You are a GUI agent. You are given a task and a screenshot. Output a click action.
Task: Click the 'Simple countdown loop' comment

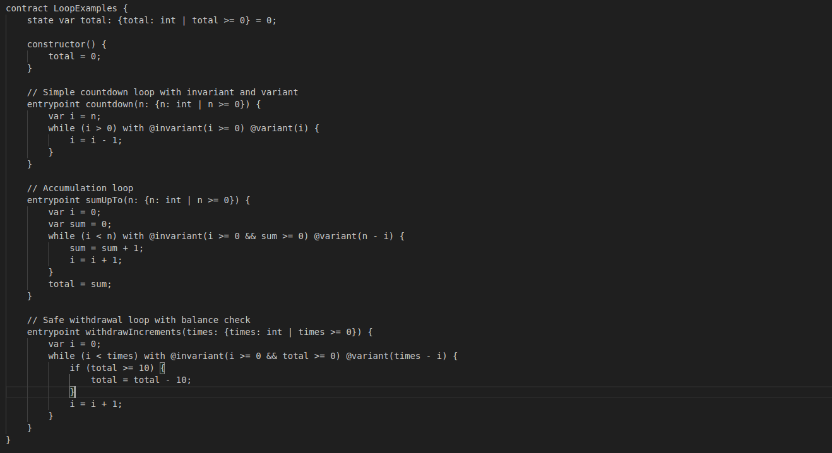162,92
